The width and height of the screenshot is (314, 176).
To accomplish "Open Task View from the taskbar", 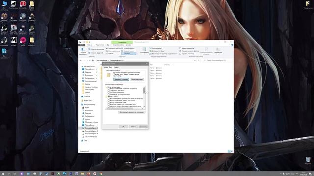I will coord(15,174).
